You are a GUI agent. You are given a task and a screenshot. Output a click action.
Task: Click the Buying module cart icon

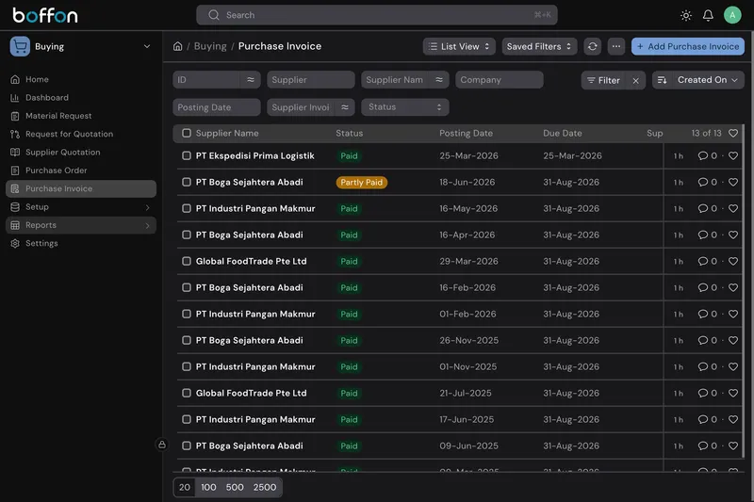[20, 46]
